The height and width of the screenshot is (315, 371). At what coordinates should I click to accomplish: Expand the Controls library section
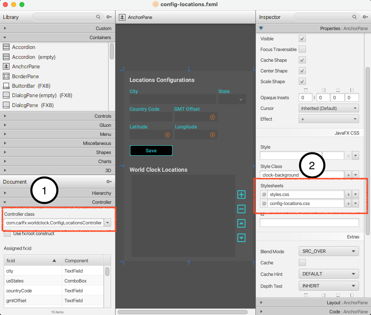(x=57, y=116)
